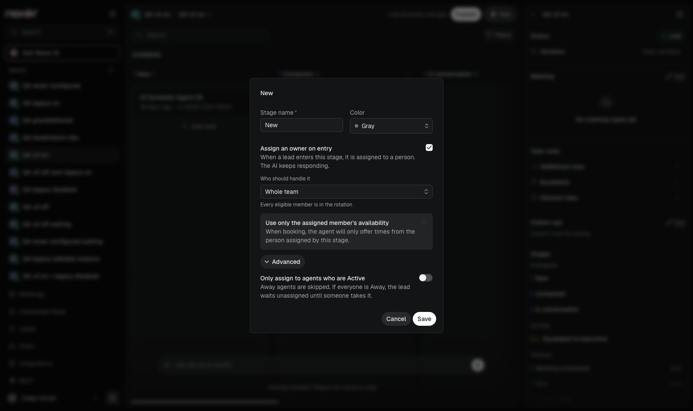Open the Color dropdown showing Gray
This screenshot has width=693, height=411.
point(391,126)
